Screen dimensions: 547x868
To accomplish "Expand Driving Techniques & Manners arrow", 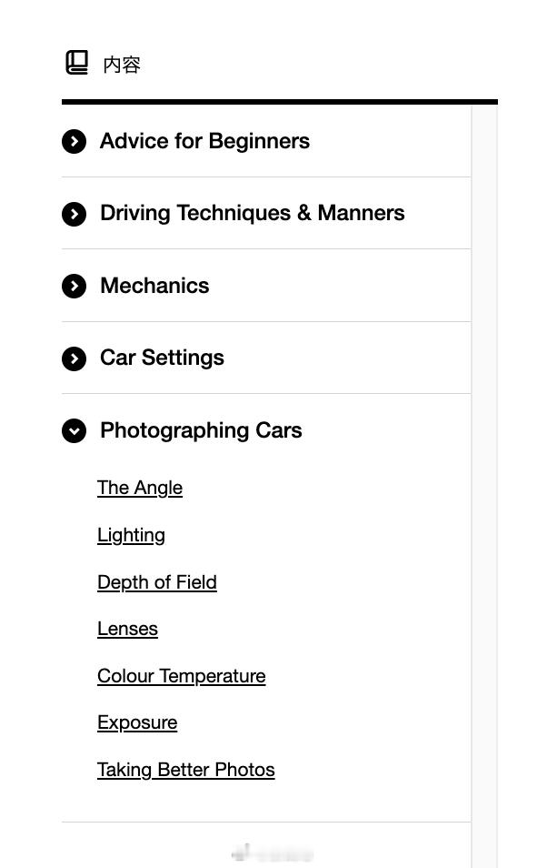I will [75, 214].
